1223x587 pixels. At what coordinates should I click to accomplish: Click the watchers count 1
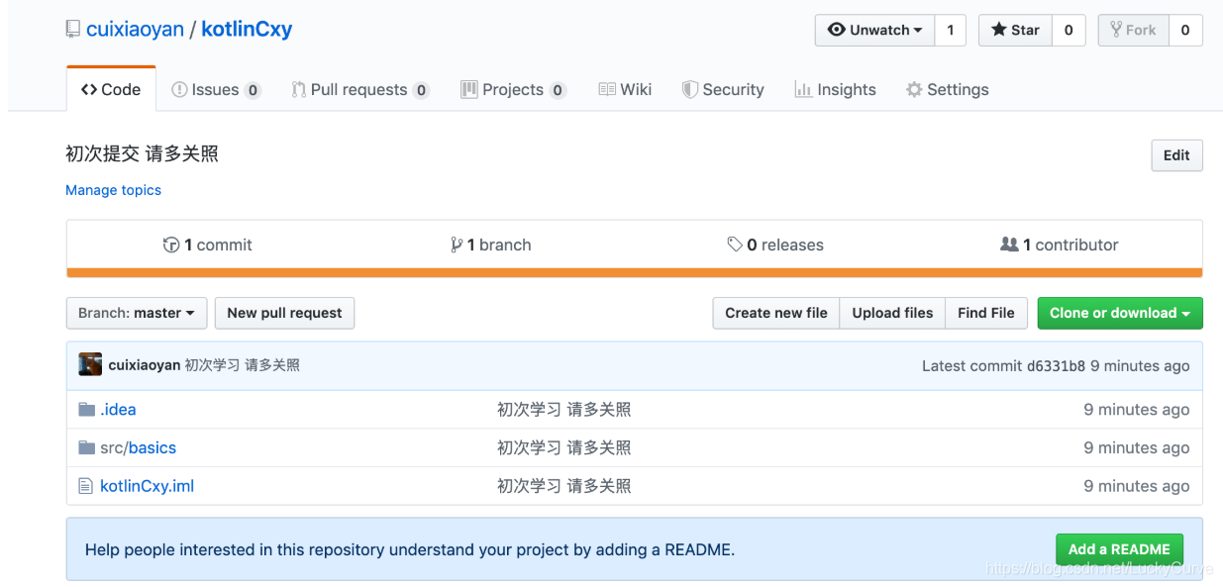pyautogui.click(x=951, y=30)
